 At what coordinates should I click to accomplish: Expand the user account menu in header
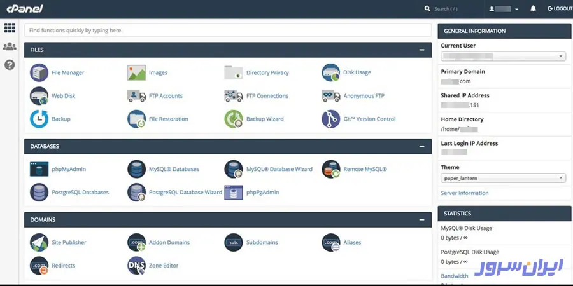[x=504, y=9]
